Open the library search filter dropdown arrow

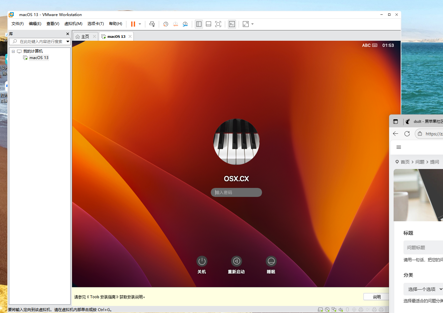(68, 41)
